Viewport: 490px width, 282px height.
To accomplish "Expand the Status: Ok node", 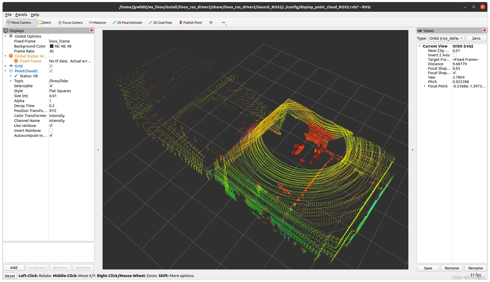I will point(11,76).
